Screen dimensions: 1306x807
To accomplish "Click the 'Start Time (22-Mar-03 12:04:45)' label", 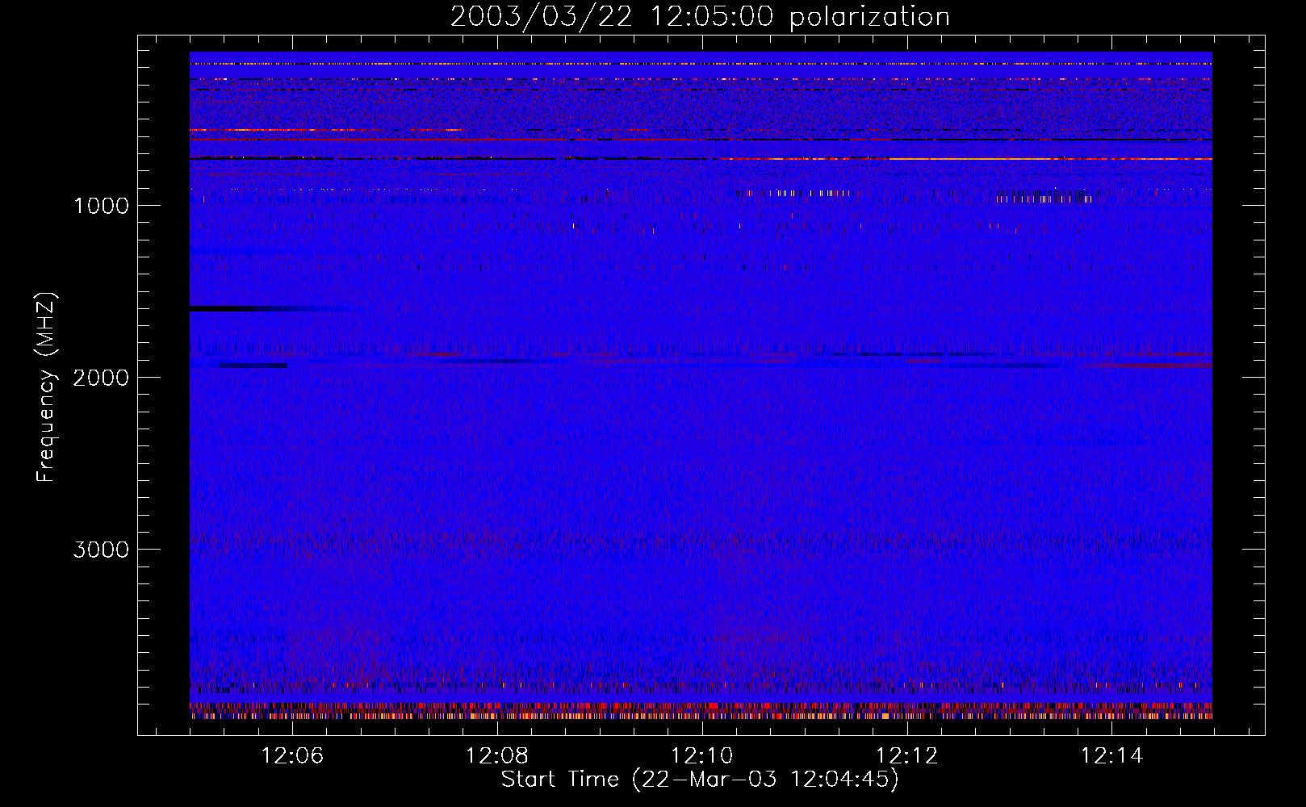I will 700,780.
